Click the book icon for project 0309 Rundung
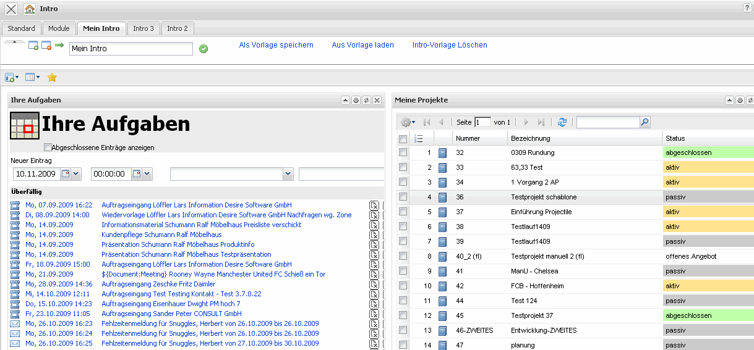 pyautogui.click(x=442, y=152)
